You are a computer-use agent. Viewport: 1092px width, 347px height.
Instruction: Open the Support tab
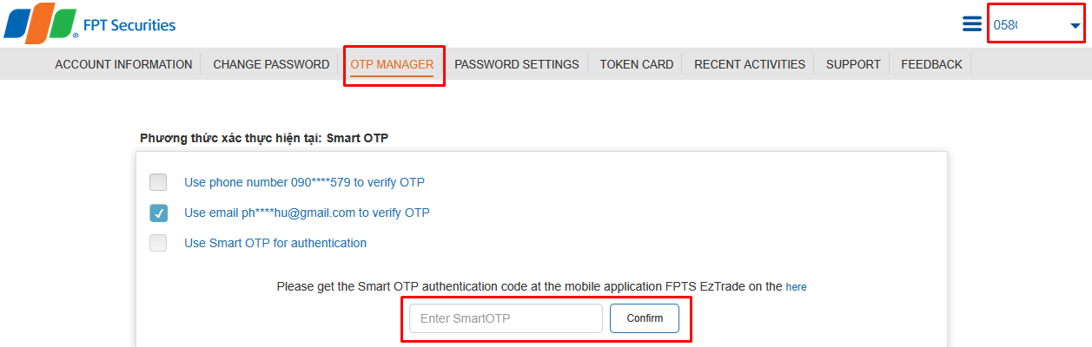pyautogui.click(x=853, y=64)
